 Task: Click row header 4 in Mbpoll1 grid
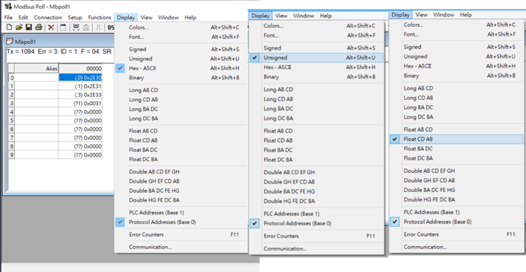[x=12, y=112]
